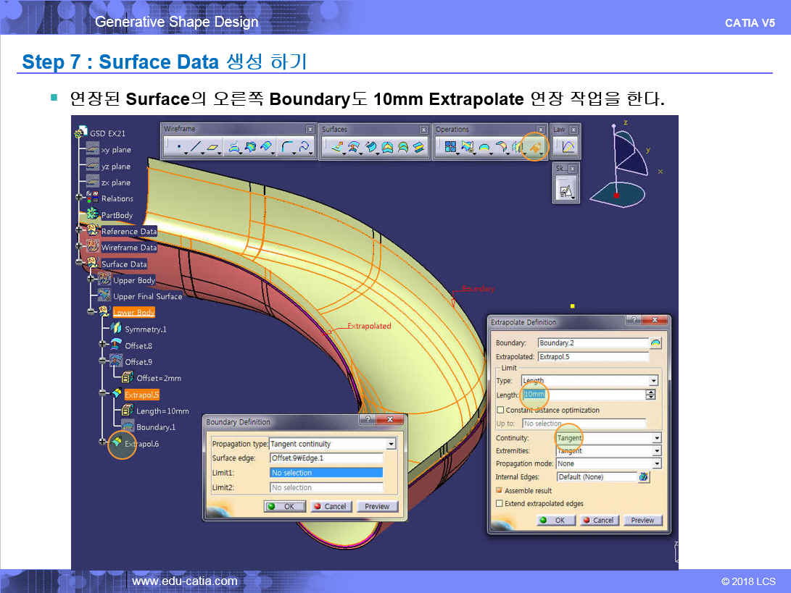This screenshot has height=593, width=791.
Task: Select Extrapol.6 in the specification tree
Action: (x=141, y=443)
